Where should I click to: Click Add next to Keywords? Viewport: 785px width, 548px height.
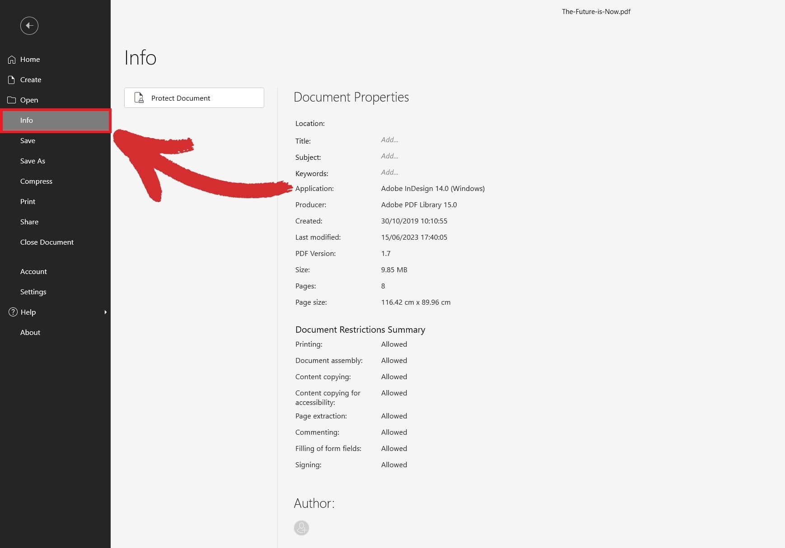tap(389, 172)
